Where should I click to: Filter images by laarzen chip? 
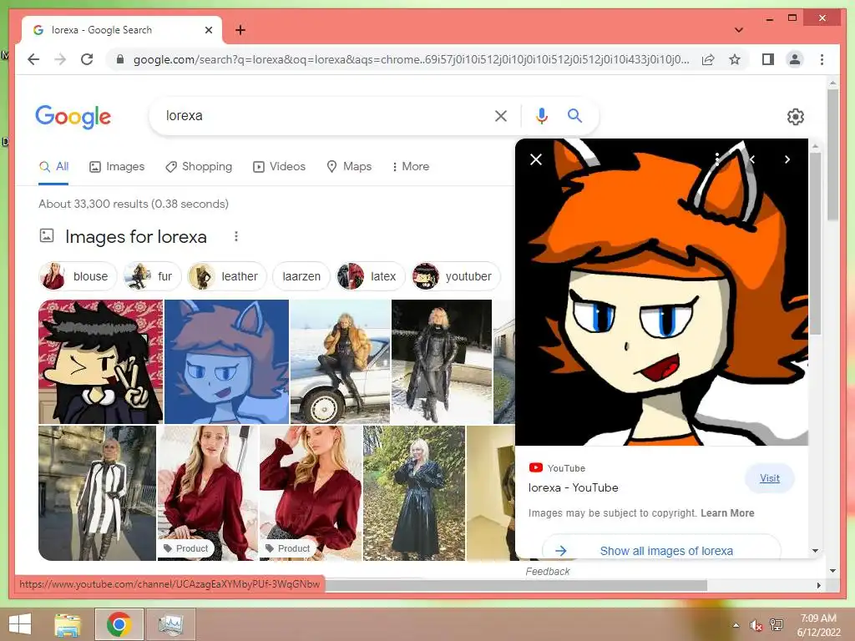coord(301,276)
